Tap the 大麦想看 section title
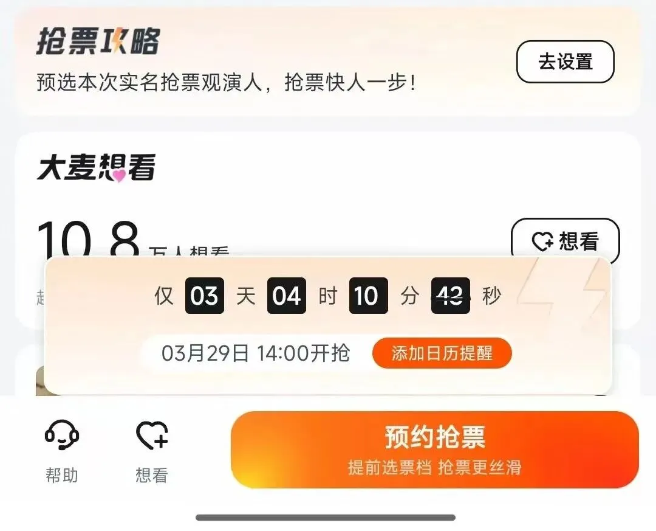656x531 pixels. [x=97, y=168]
